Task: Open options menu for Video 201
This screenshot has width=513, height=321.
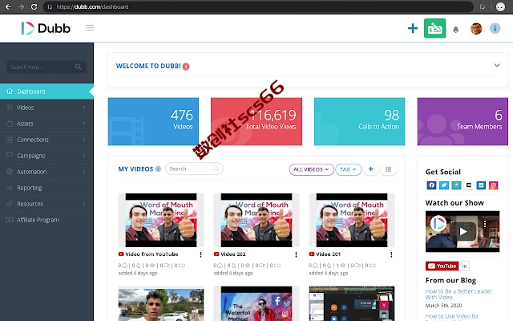Action: 391,254
